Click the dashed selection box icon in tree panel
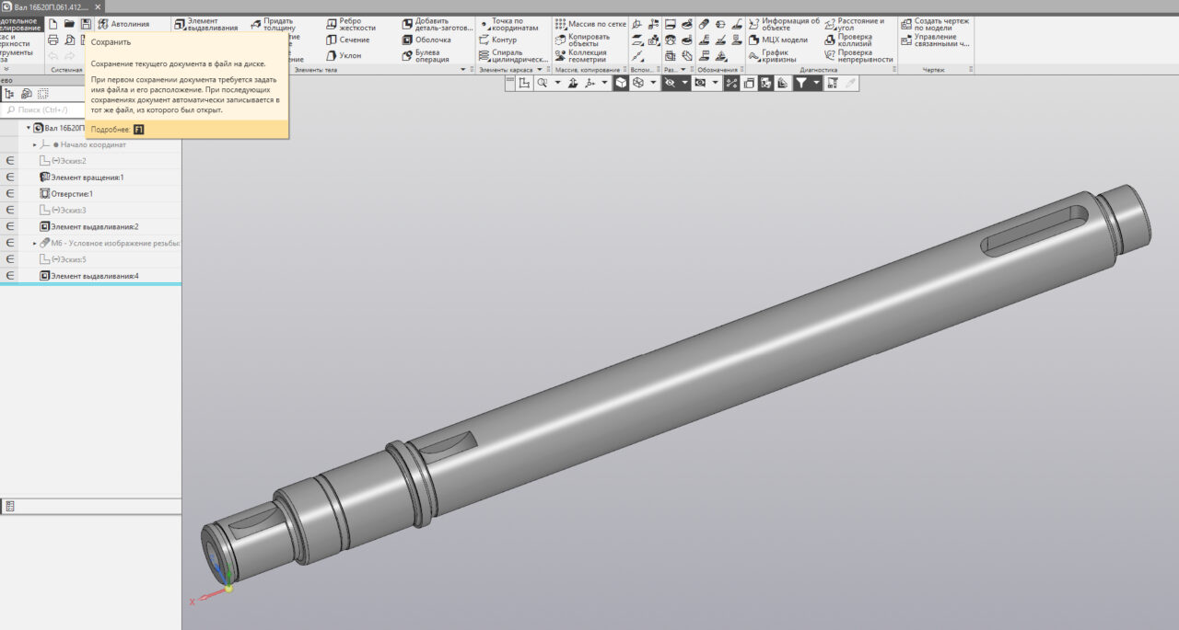This screenshot has width=1179, height=630. 43,94
